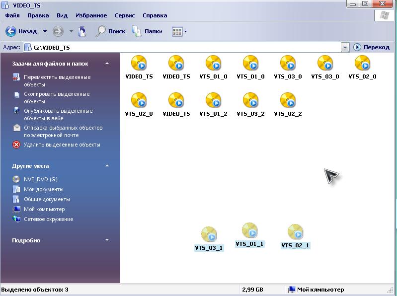Click the highlighted VTS_02_1 file icon
This screenshot has width=397, height=296.
coord(295,232)
